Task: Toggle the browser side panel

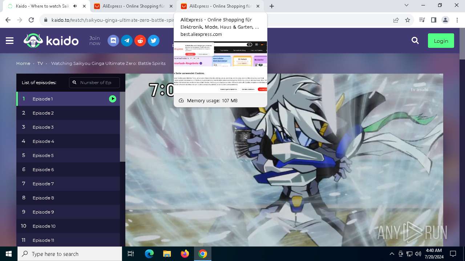Action: click(x=433, y=20)
